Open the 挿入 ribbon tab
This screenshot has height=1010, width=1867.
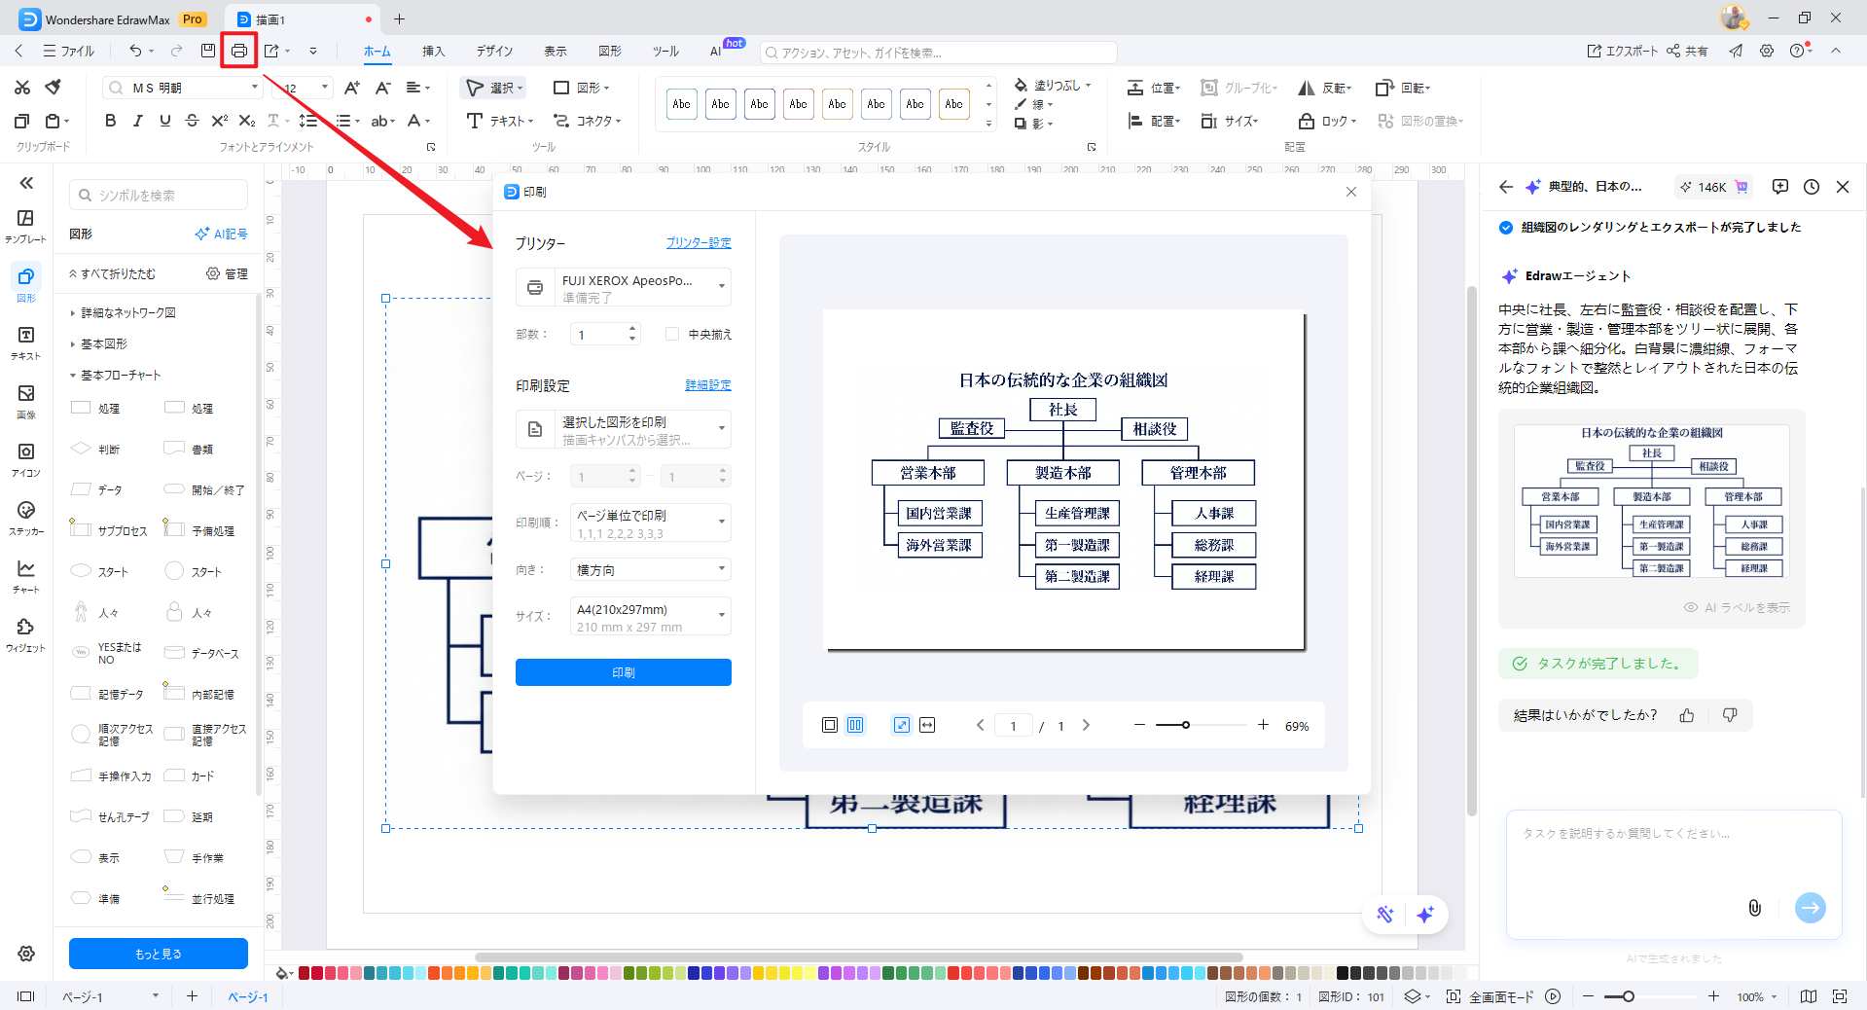click(x=433, y=51)
